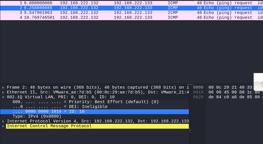
Task: Expand the Internet Control Message Protocol node
Action: (x=3, y=126)
